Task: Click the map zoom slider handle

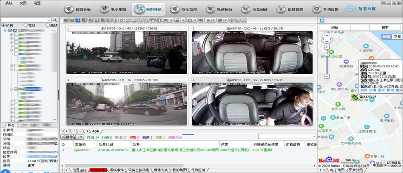Action: 327,55
